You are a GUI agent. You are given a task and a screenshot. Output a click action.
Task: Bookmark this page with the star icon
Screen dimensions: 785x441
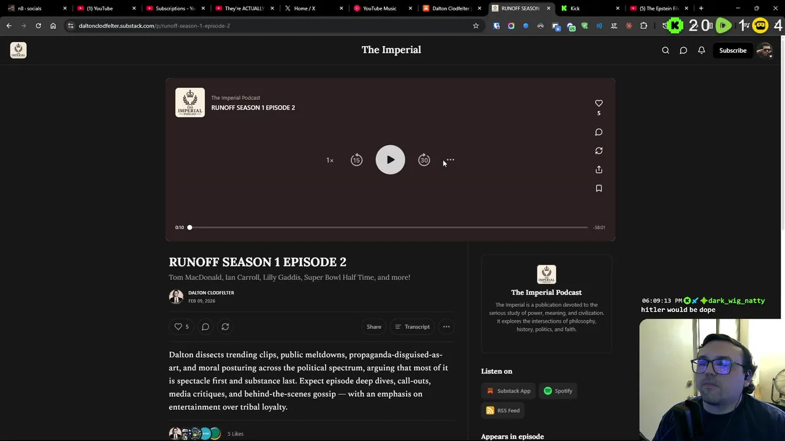(x=475, y=26)
